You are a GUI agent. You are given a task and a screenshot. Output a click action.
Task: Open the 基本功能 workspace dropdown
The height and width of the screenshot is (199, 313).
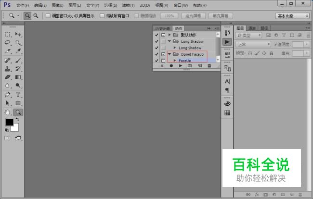pyautogui.click(x=292, y=16)
